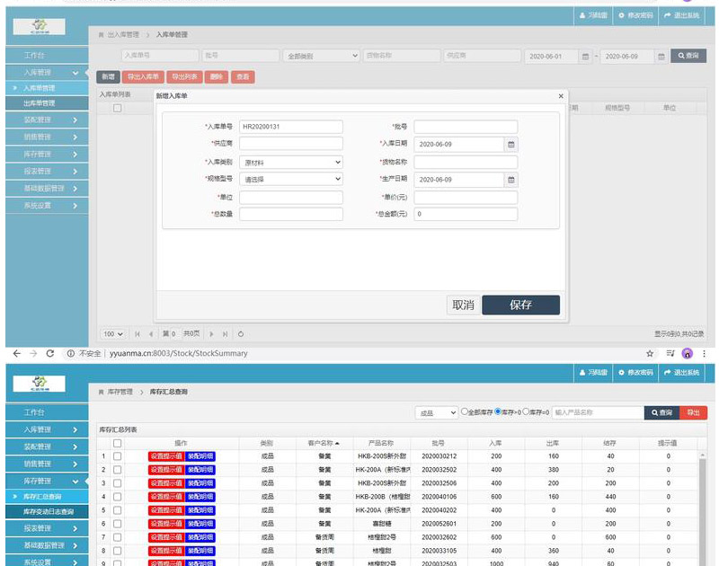Click the pagination refresh icon below the dialog
This screenshot has width=719, height=566.
pos(241,334)
